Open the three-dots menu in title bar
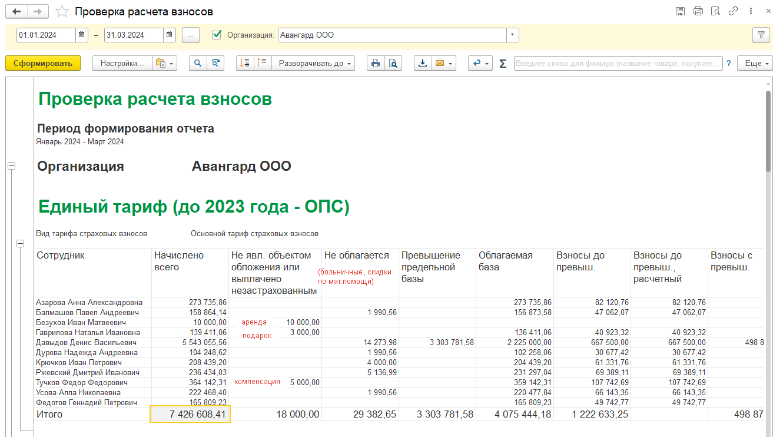 (x=750, y=11)
